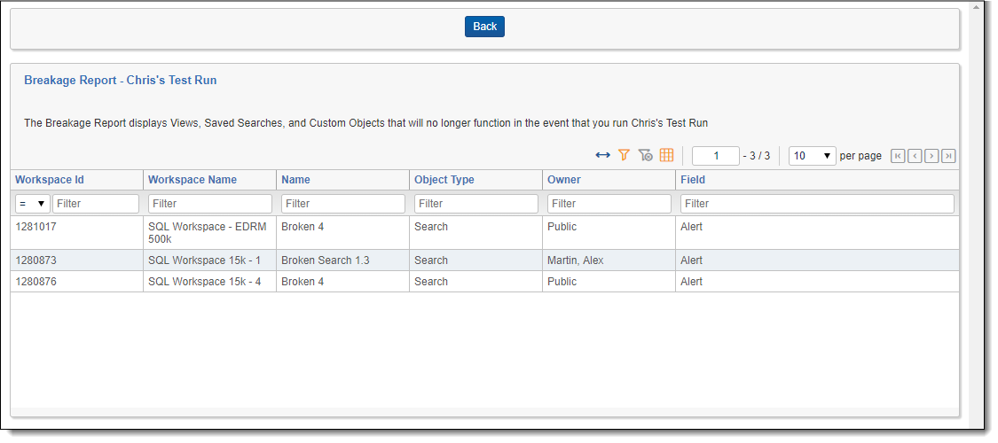The width and height of the screenshot is (998, 443).
Task: Click the current page number input box
Action: coord(715,156)
